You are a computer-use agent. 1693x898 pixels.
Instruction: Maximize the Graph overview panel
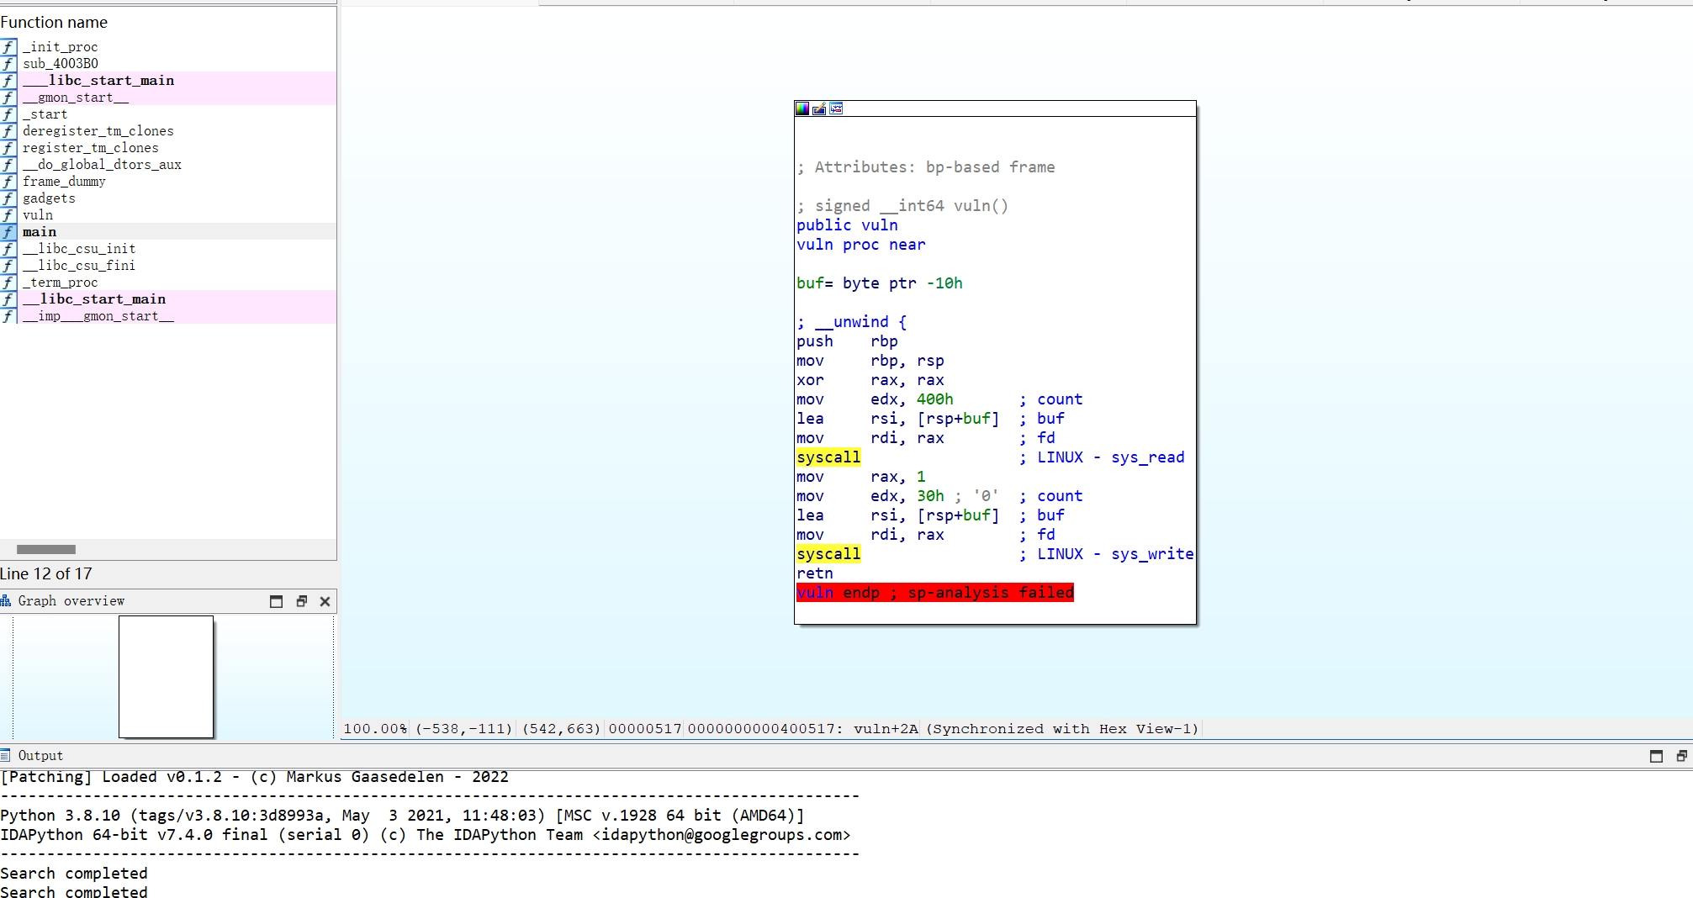pos(276,601)
